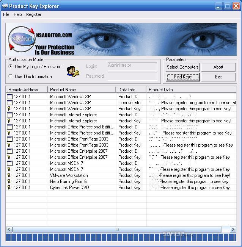The image size is (242, 247).
Task: Click the NsaSoft logo in banner
Action: click(22, 39)
